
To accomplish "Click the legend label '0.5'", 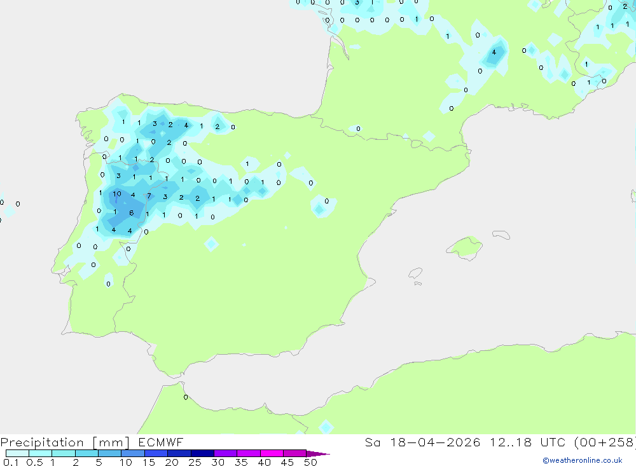I will [x=34, y=462].
